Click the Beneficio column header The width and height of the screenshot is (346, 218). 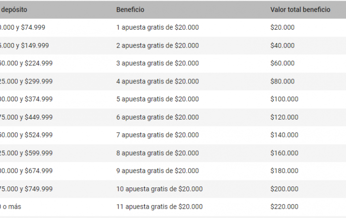coord(130,10)
